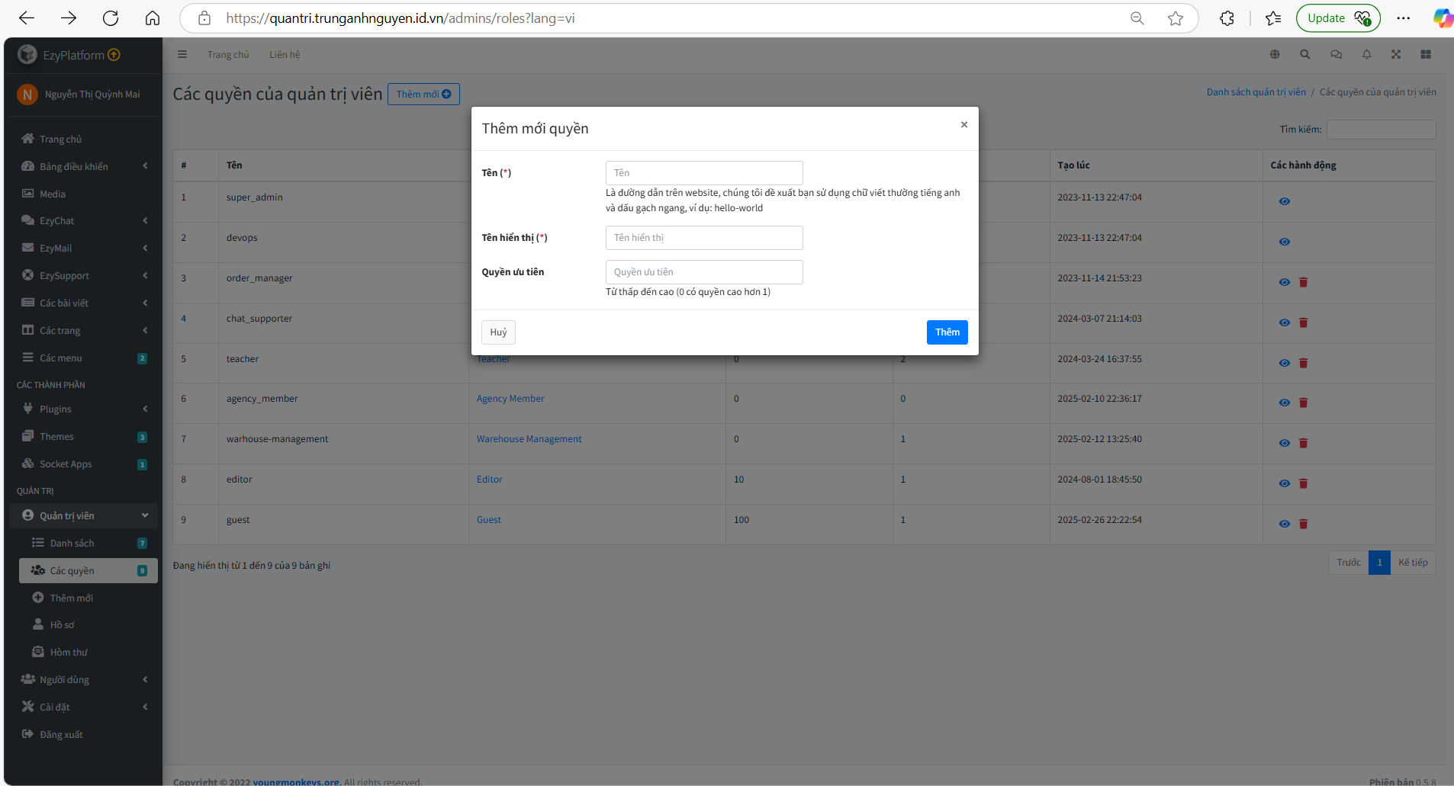1454x786 pixels.
Task: Delete the agency_member role
Action: coord(1304,403)
